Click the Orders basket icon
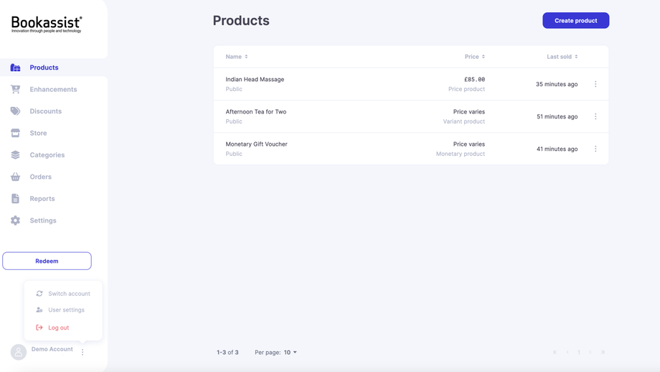This screenshot has height=372, width=660. coord(15,177)
